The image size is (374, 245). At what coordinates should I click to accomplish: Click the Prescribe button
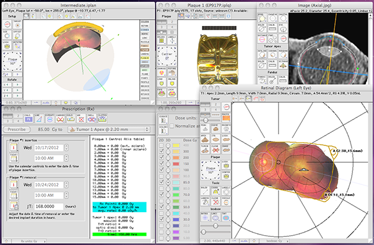pos(17,129)
